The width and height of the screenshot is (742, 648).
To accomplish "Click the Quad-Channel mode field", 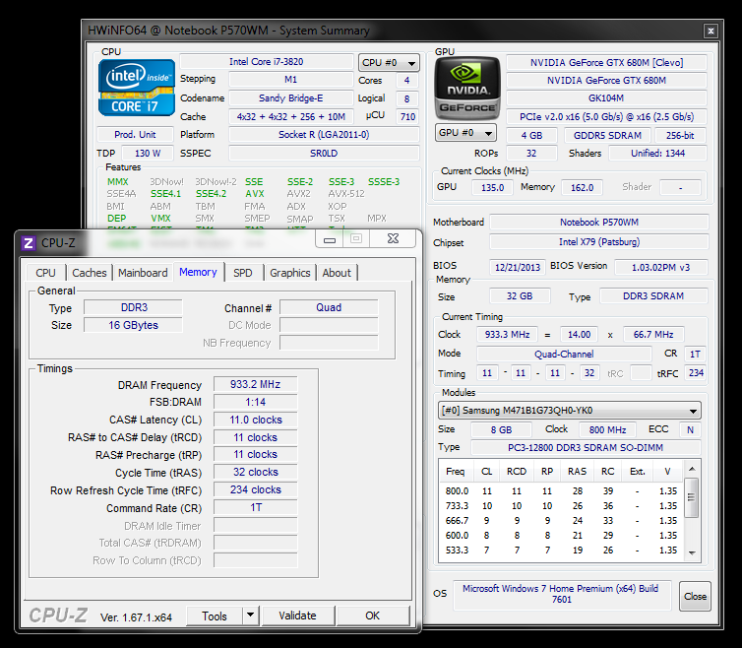I will 564,354.
